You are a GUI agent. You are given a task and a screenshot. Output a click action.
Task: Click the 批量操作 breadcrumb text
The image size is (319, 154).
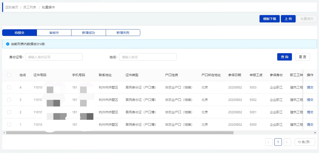click(x=48, y=7)
